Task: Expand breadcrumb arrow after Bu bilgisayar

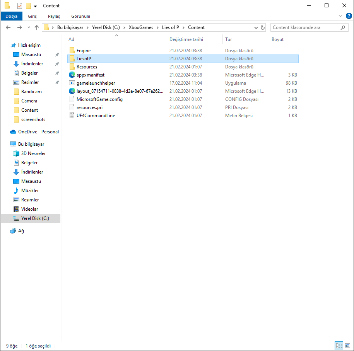Action: (87, 27)
